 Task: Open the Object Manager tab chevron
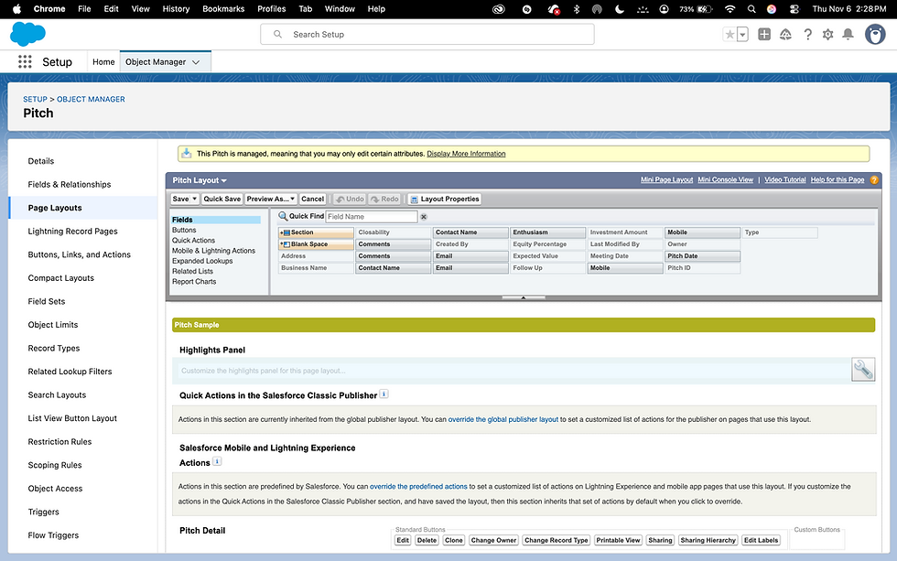(x=196, y=62)
